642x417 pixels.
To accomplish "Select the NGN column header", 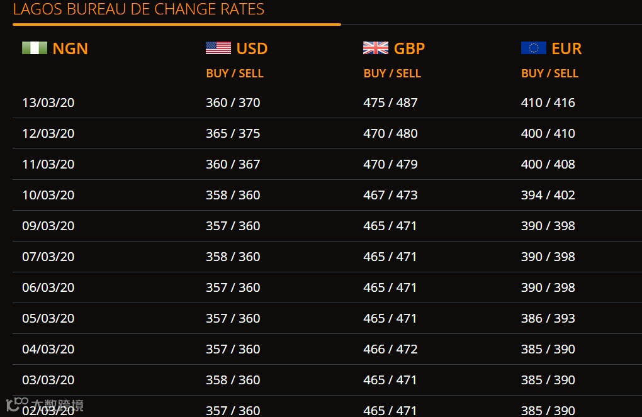I will coord(70,48).
